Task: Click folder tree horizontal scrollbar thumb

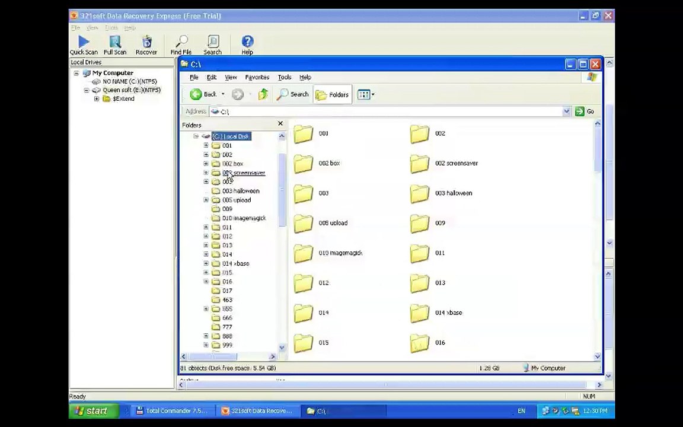Action: [212, 356]
